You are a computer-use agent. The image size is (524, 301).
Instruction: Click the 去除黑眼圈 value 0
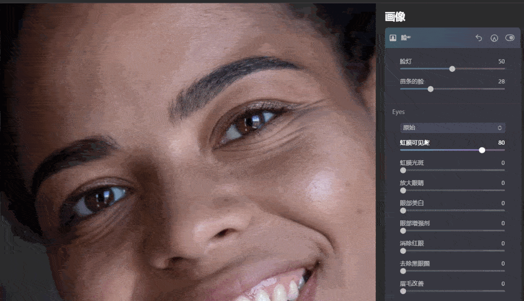[x=503, y=264]
